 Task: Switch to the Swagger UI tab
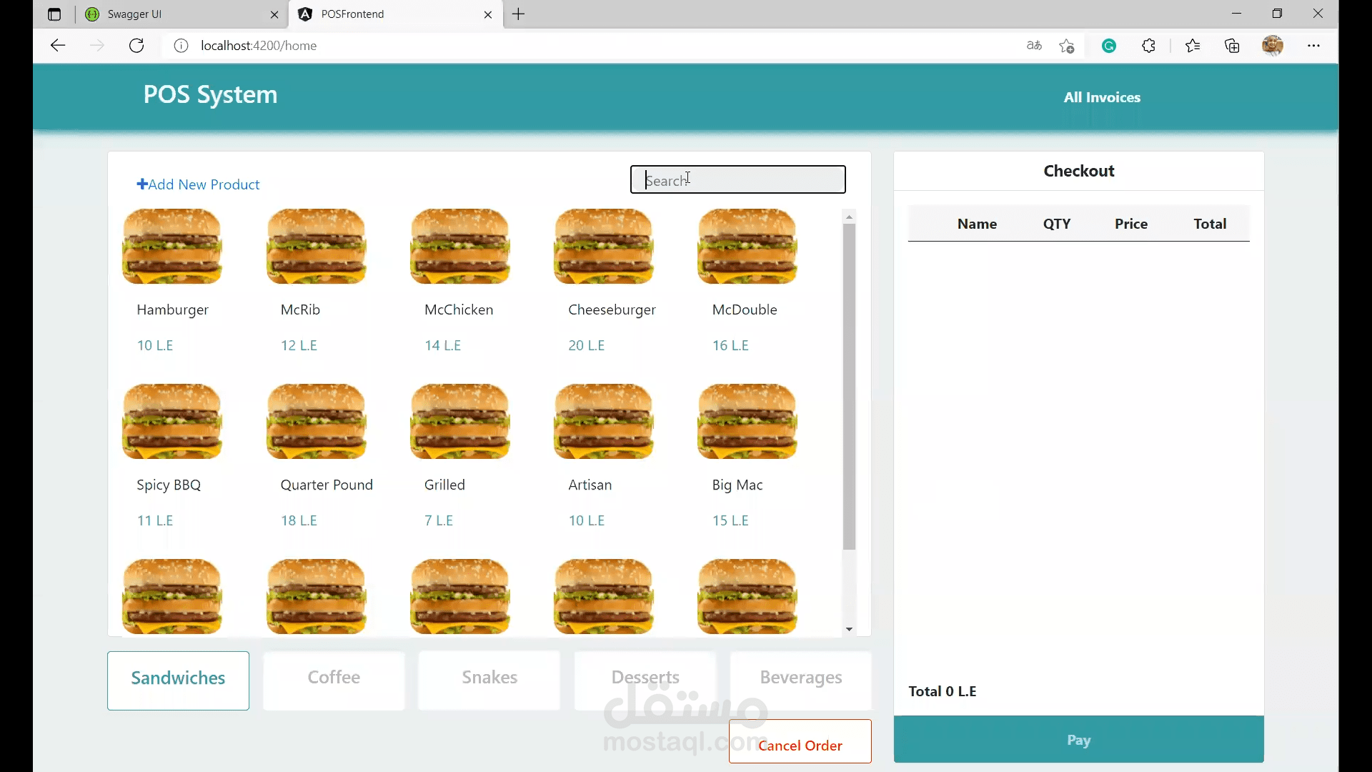point(182,14)
